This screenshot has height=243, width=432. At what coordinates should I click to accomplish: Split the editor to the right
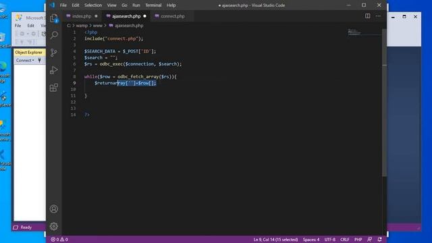[x=367, y=16]
